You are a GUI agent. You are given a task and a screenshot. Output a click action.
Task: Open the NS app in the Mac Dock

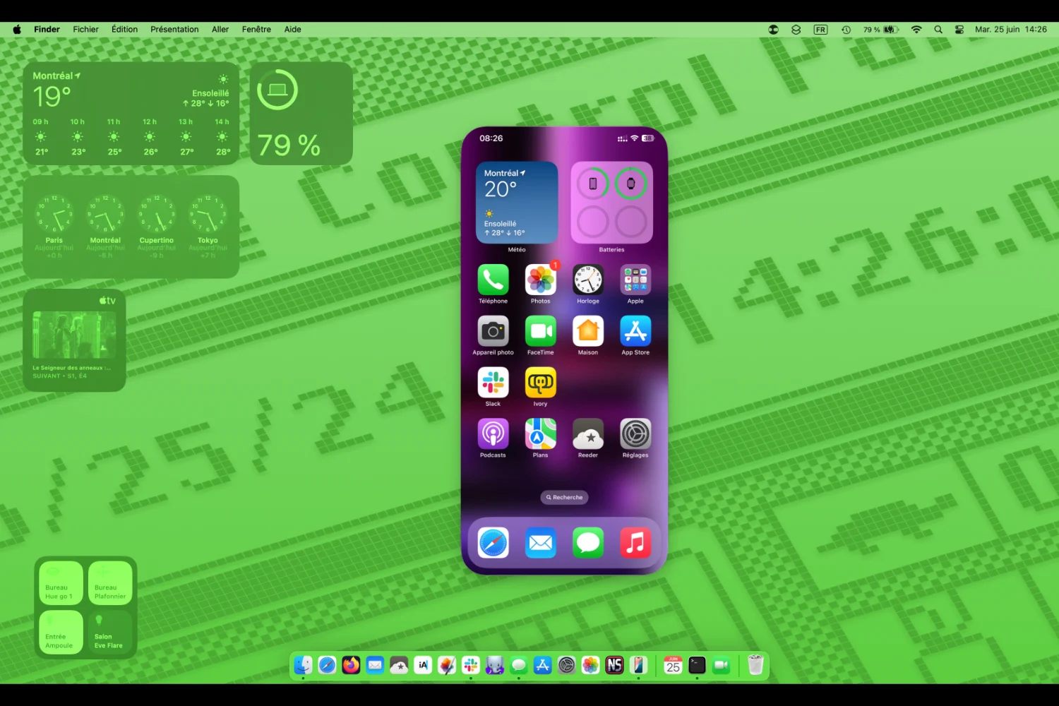(x=614, y=665)
